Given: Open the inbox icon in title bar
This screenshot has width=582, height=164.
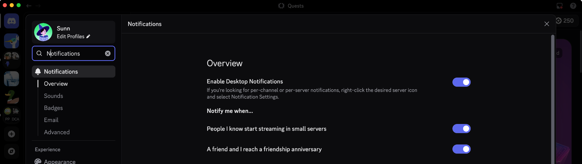Looking at the screenshot, I should 560,6.
